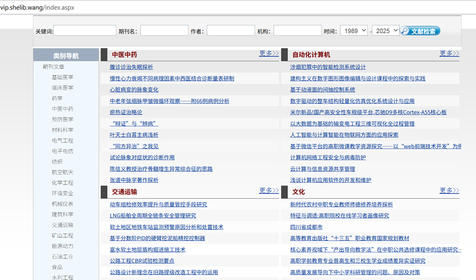Open the 电气工程 sidebar category
Viewport: 476px width, 280px height.
click(62, 141)
